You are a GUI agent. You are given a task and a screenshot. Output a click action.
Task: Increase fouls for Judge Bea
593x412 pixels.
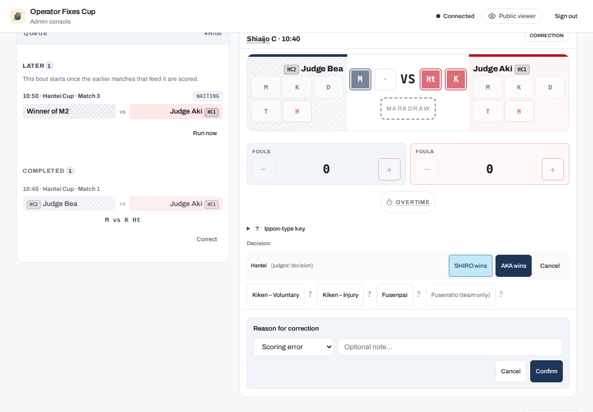[x=389, y=169]
